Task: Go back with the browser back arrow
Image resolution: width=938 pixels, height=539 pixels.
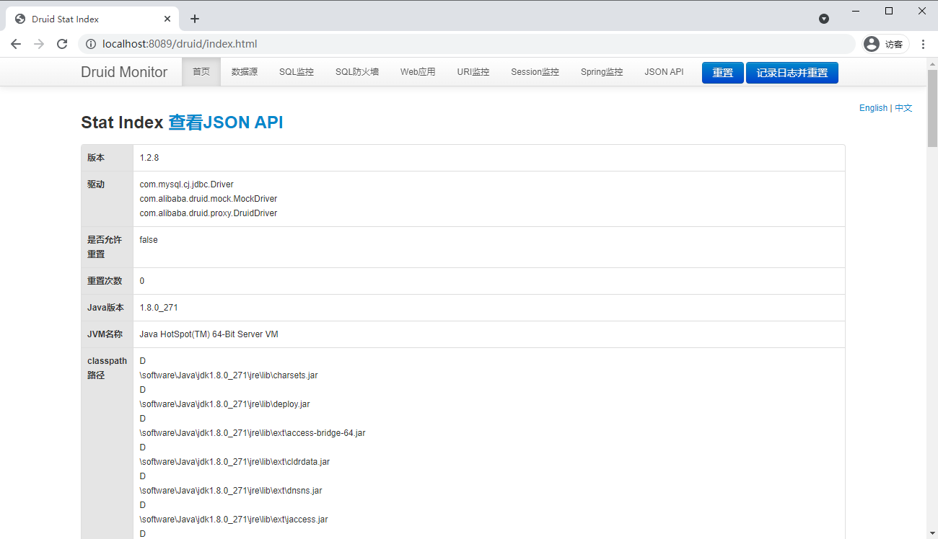Action: [16, 44]
